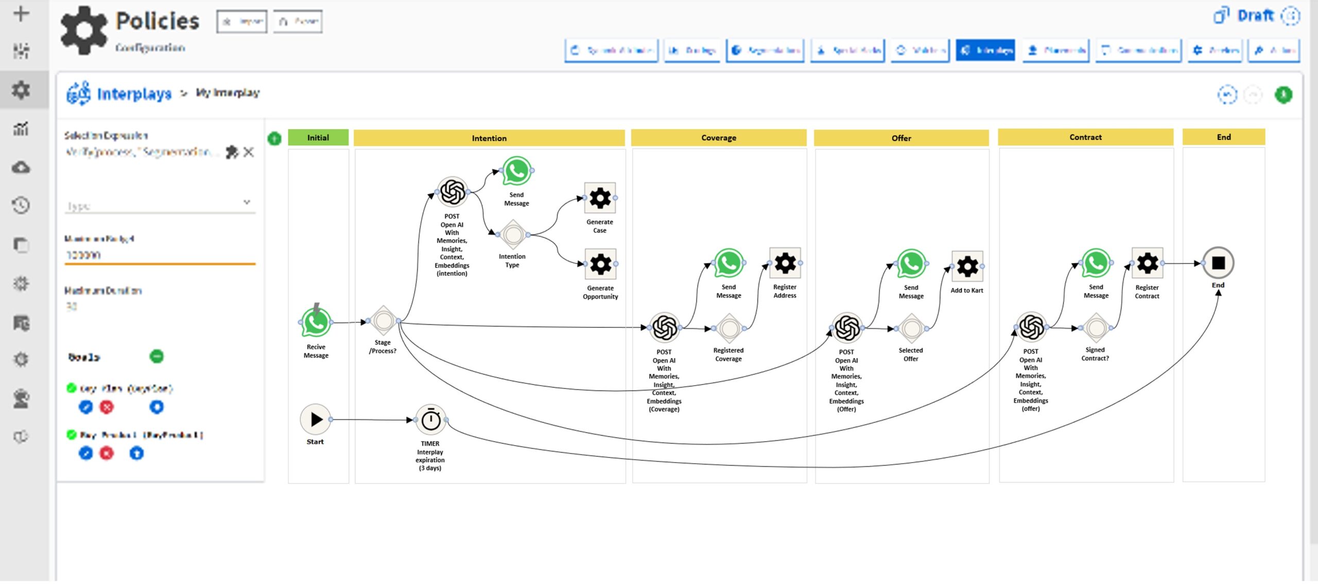The image size is (1318, 584).
Task: Open the Type dropdown
Action: pyautogui.click(x=160, y=205)
